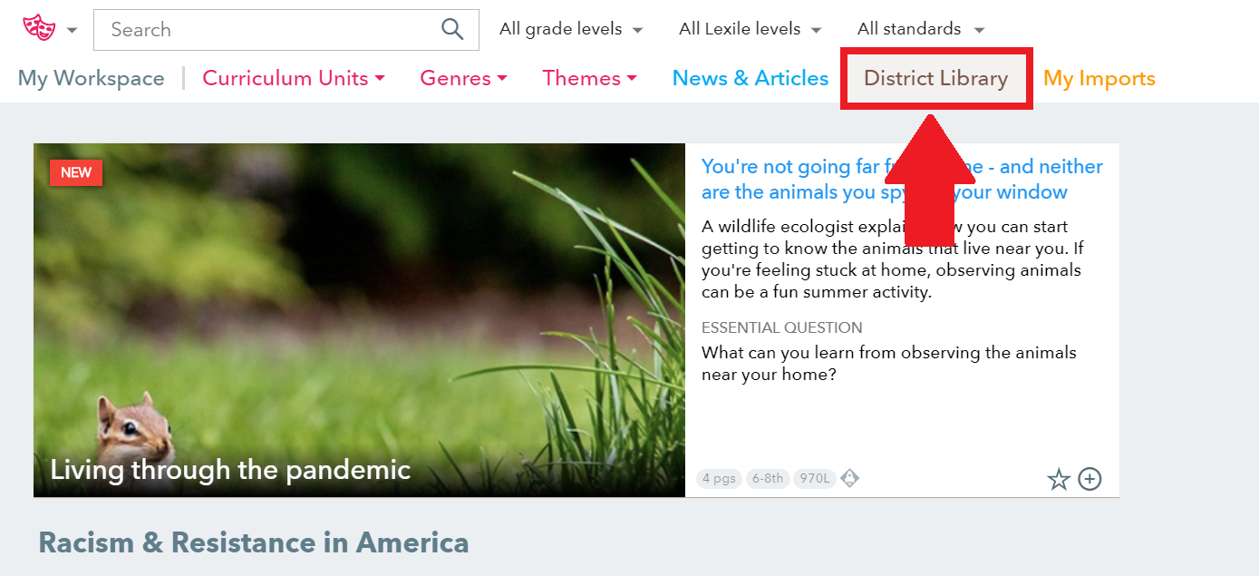Viewport: 1259px width, 576px height.
Task: Expand the Themes menu
Action: [590, 78]
